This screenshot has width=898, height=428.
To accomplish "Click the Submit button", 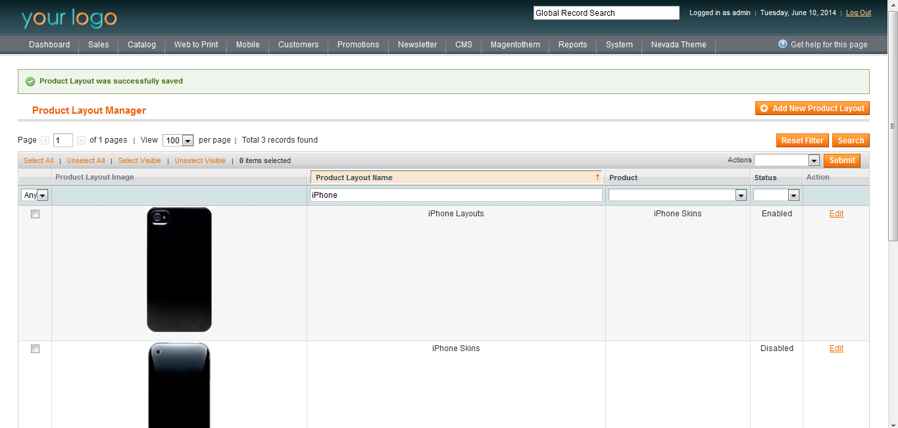I will pos(842,160).
